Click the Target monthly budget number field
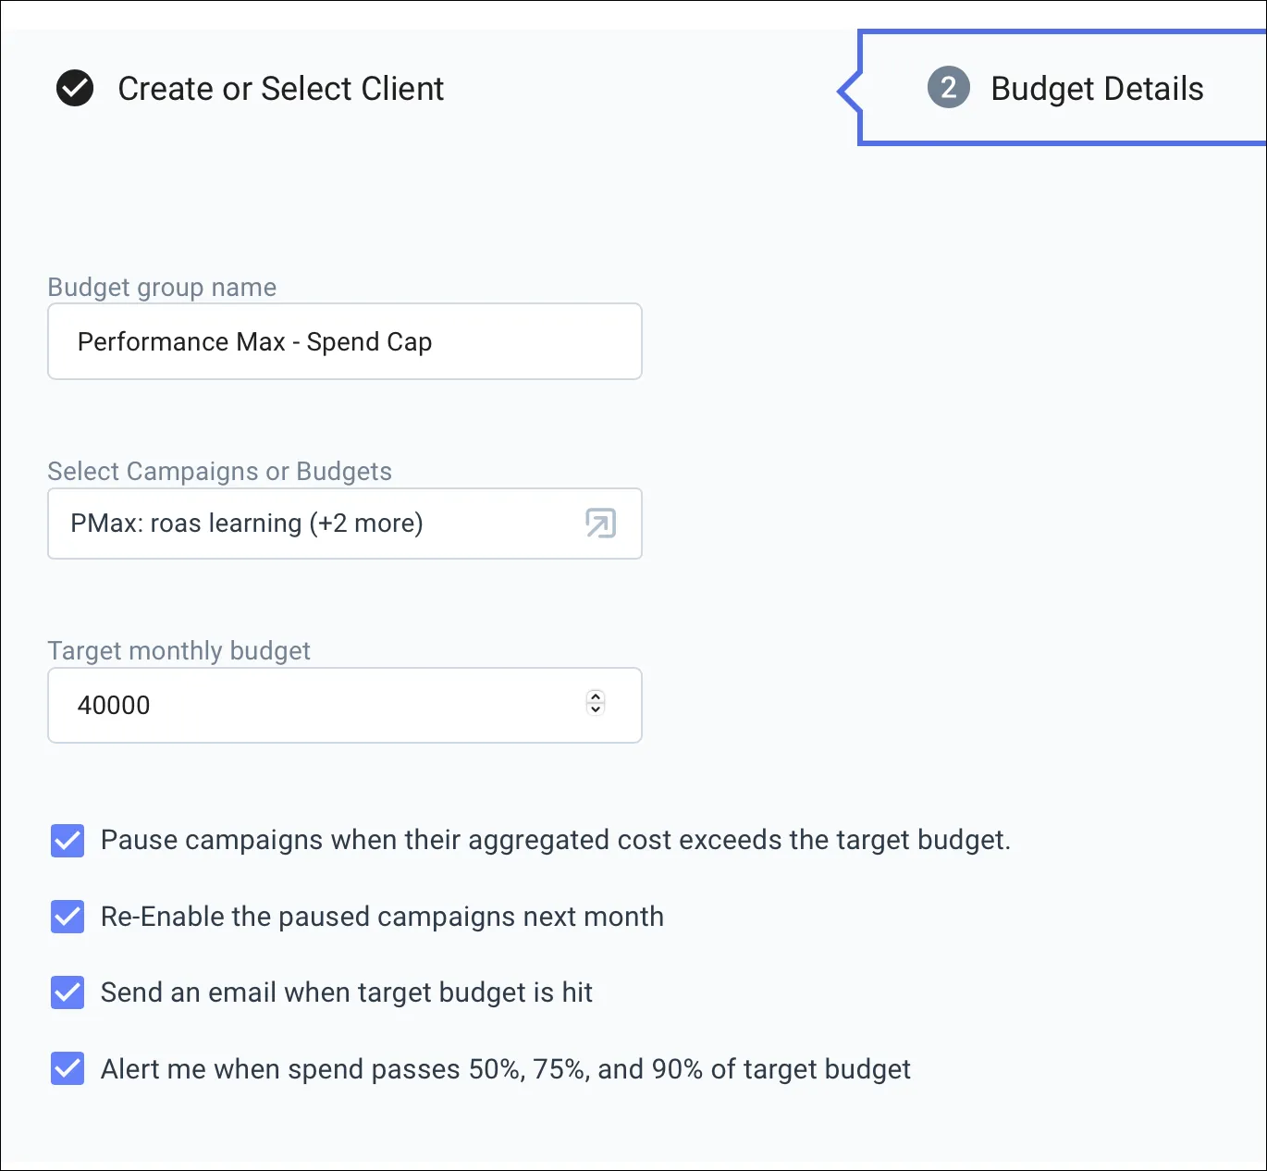 [314, 705]
